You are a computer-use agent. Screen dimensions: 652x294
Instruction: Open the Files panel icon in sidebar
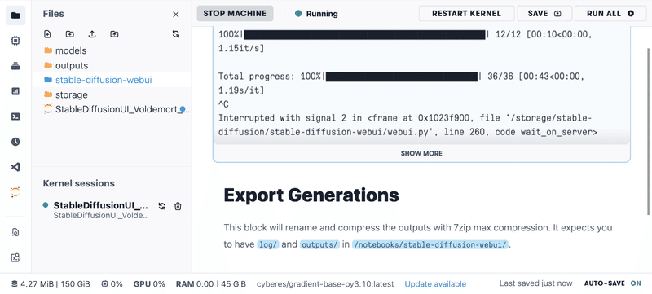point(15,15)
